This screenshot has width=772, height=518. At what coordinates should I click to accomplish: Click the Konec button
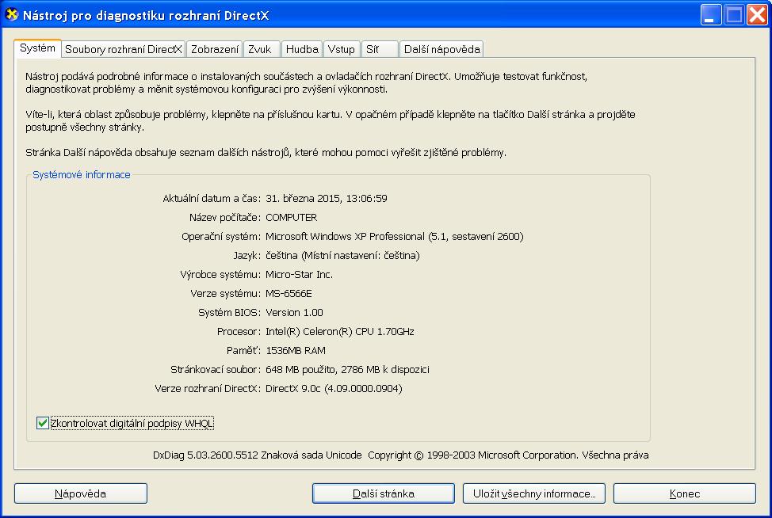(685, 493)
